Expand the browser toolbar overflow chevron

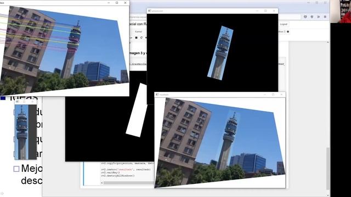tap(318, 17)
